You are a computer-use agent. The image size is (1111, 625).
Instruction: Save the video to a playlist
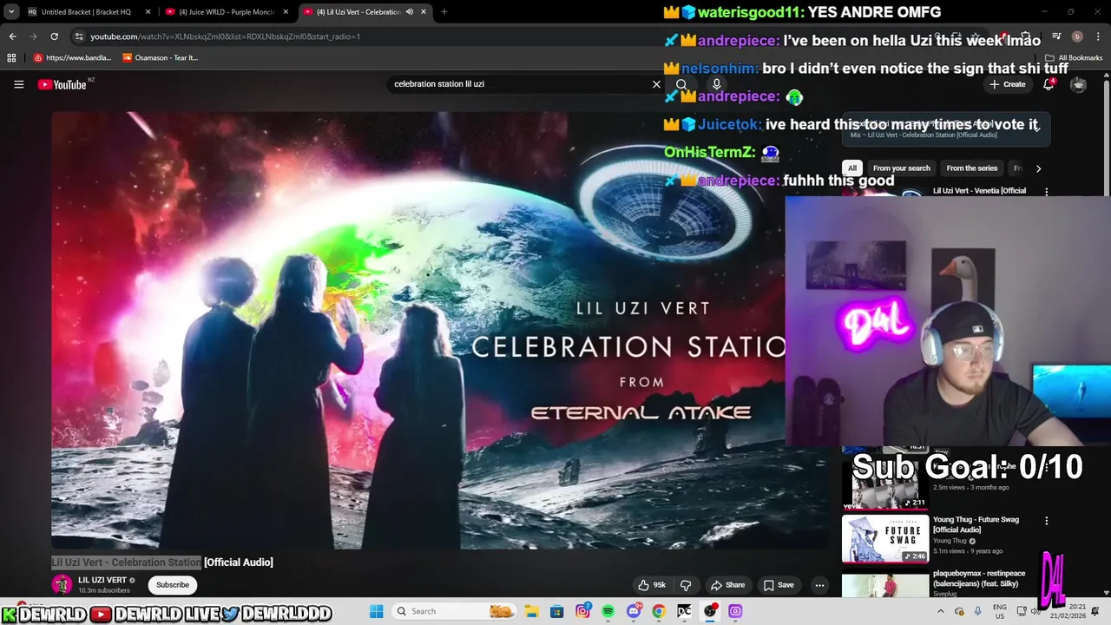(x=779, y=585)
